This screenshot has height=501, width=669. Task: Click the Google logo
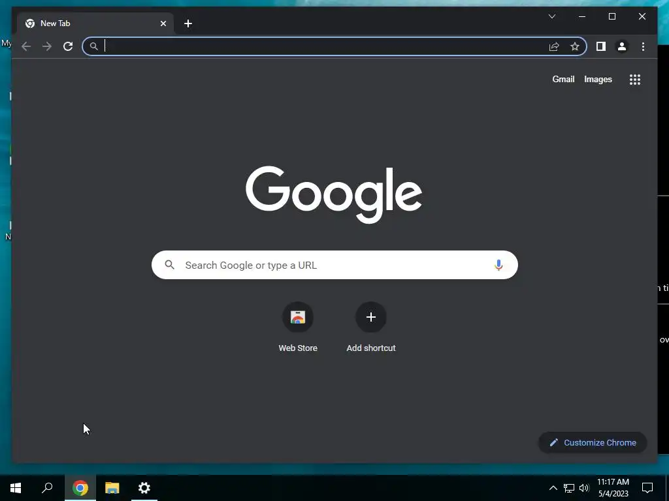click(x=334, y=194)
